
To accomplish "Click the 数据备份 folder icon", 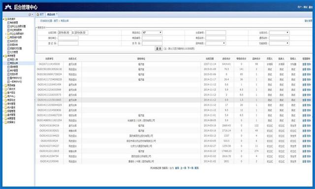I will coord(6,122).
